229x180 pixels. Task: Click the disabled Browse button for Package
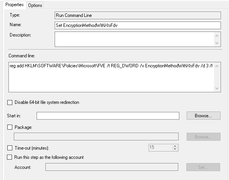point(204,137)
